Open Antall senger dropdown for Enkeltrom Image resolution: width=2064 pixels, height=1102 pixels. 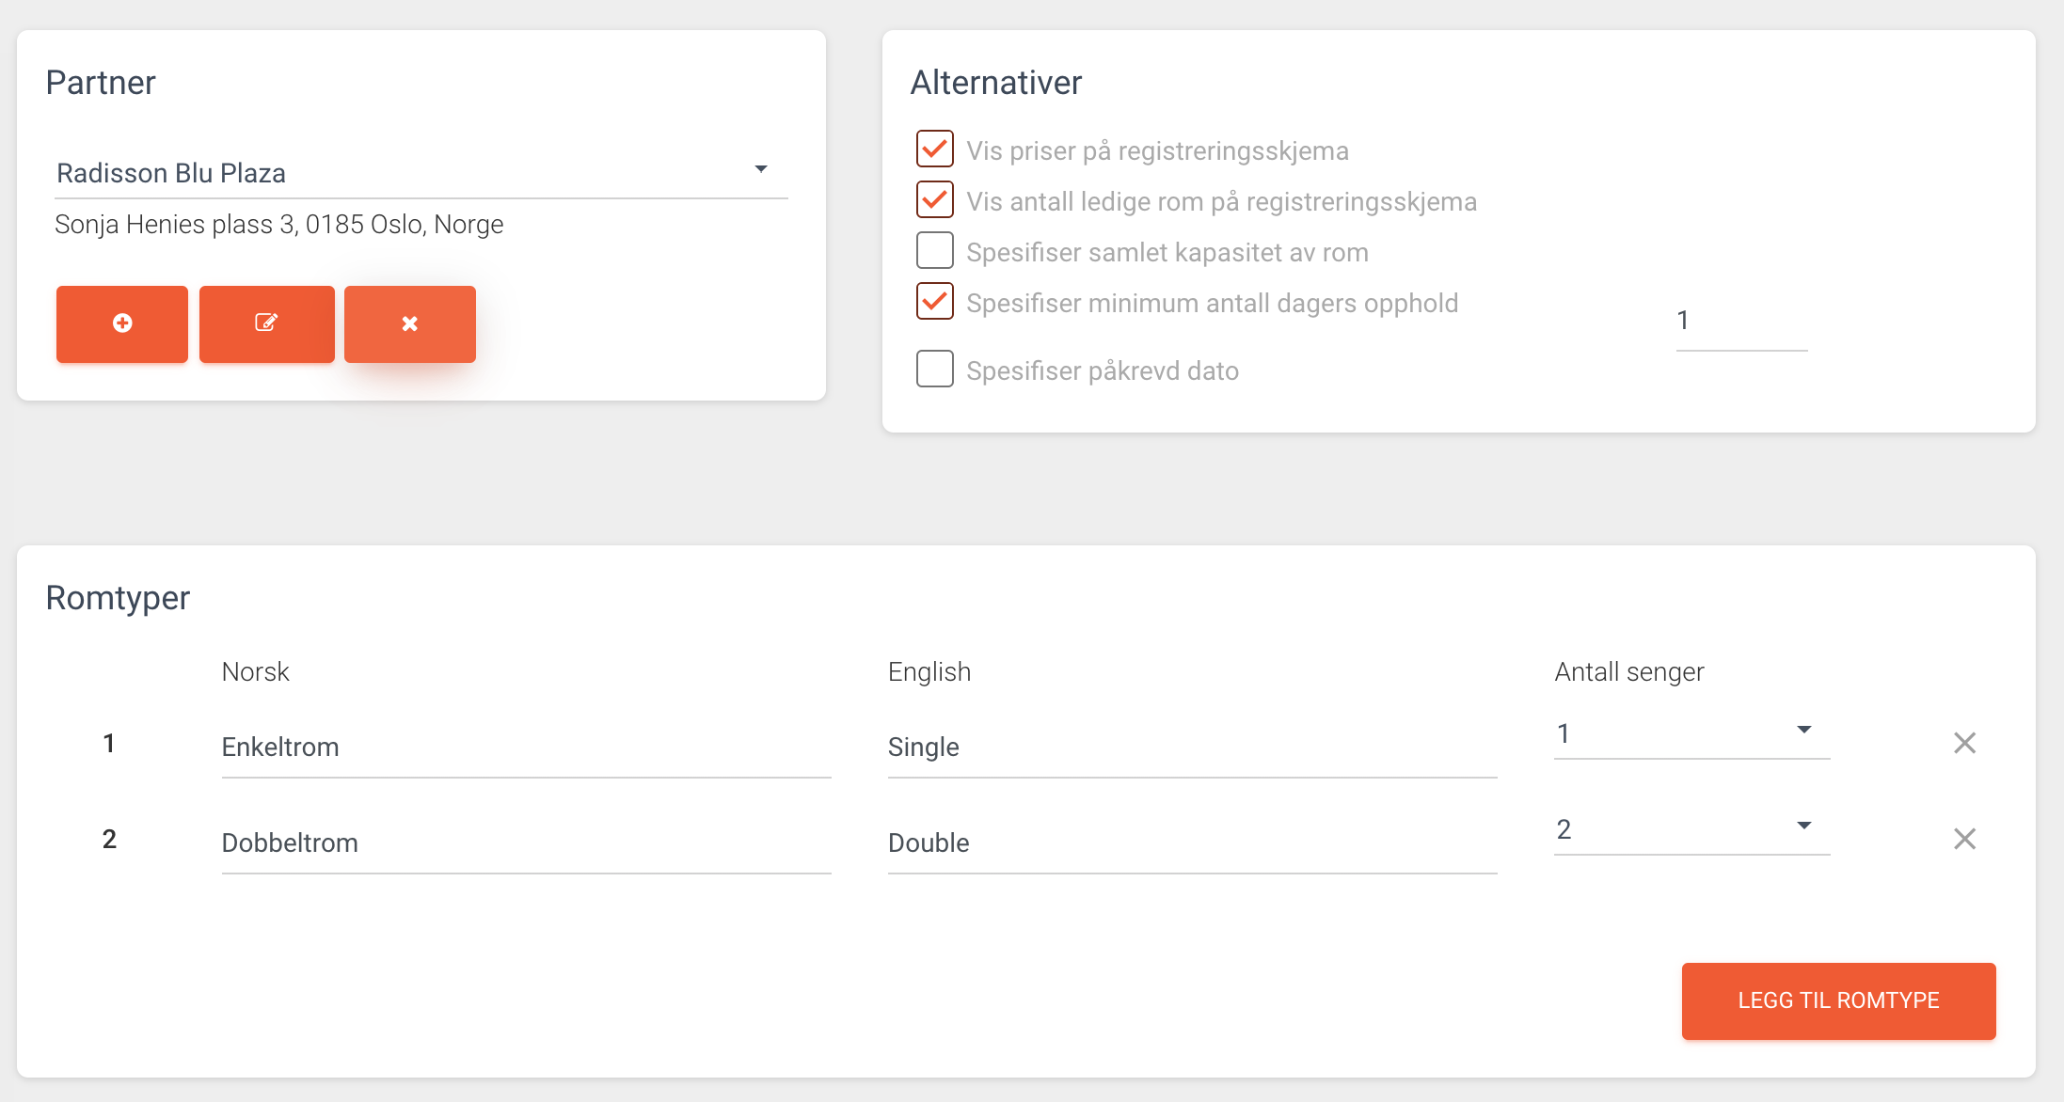point(1691,733)
